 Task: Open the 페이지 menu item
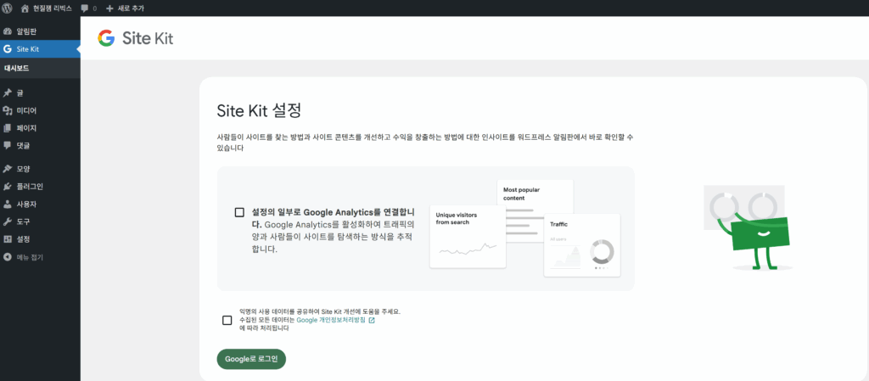pos(40,128)
